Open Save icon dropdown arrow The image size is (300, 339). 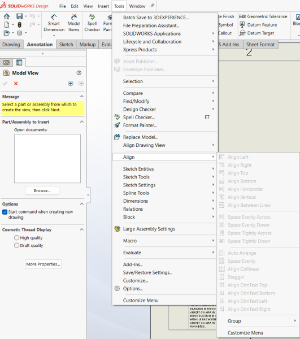point(26,16)
